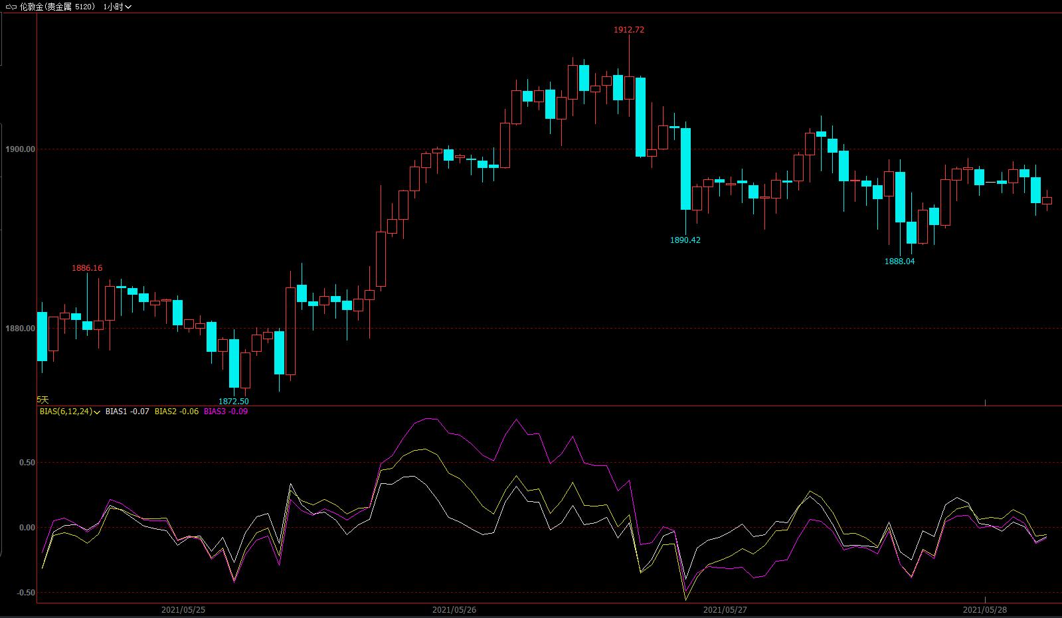The height and width of the screenshot is (618, 1062).
Task: Click the 2021/05/25 date marker
Action: 183,609
